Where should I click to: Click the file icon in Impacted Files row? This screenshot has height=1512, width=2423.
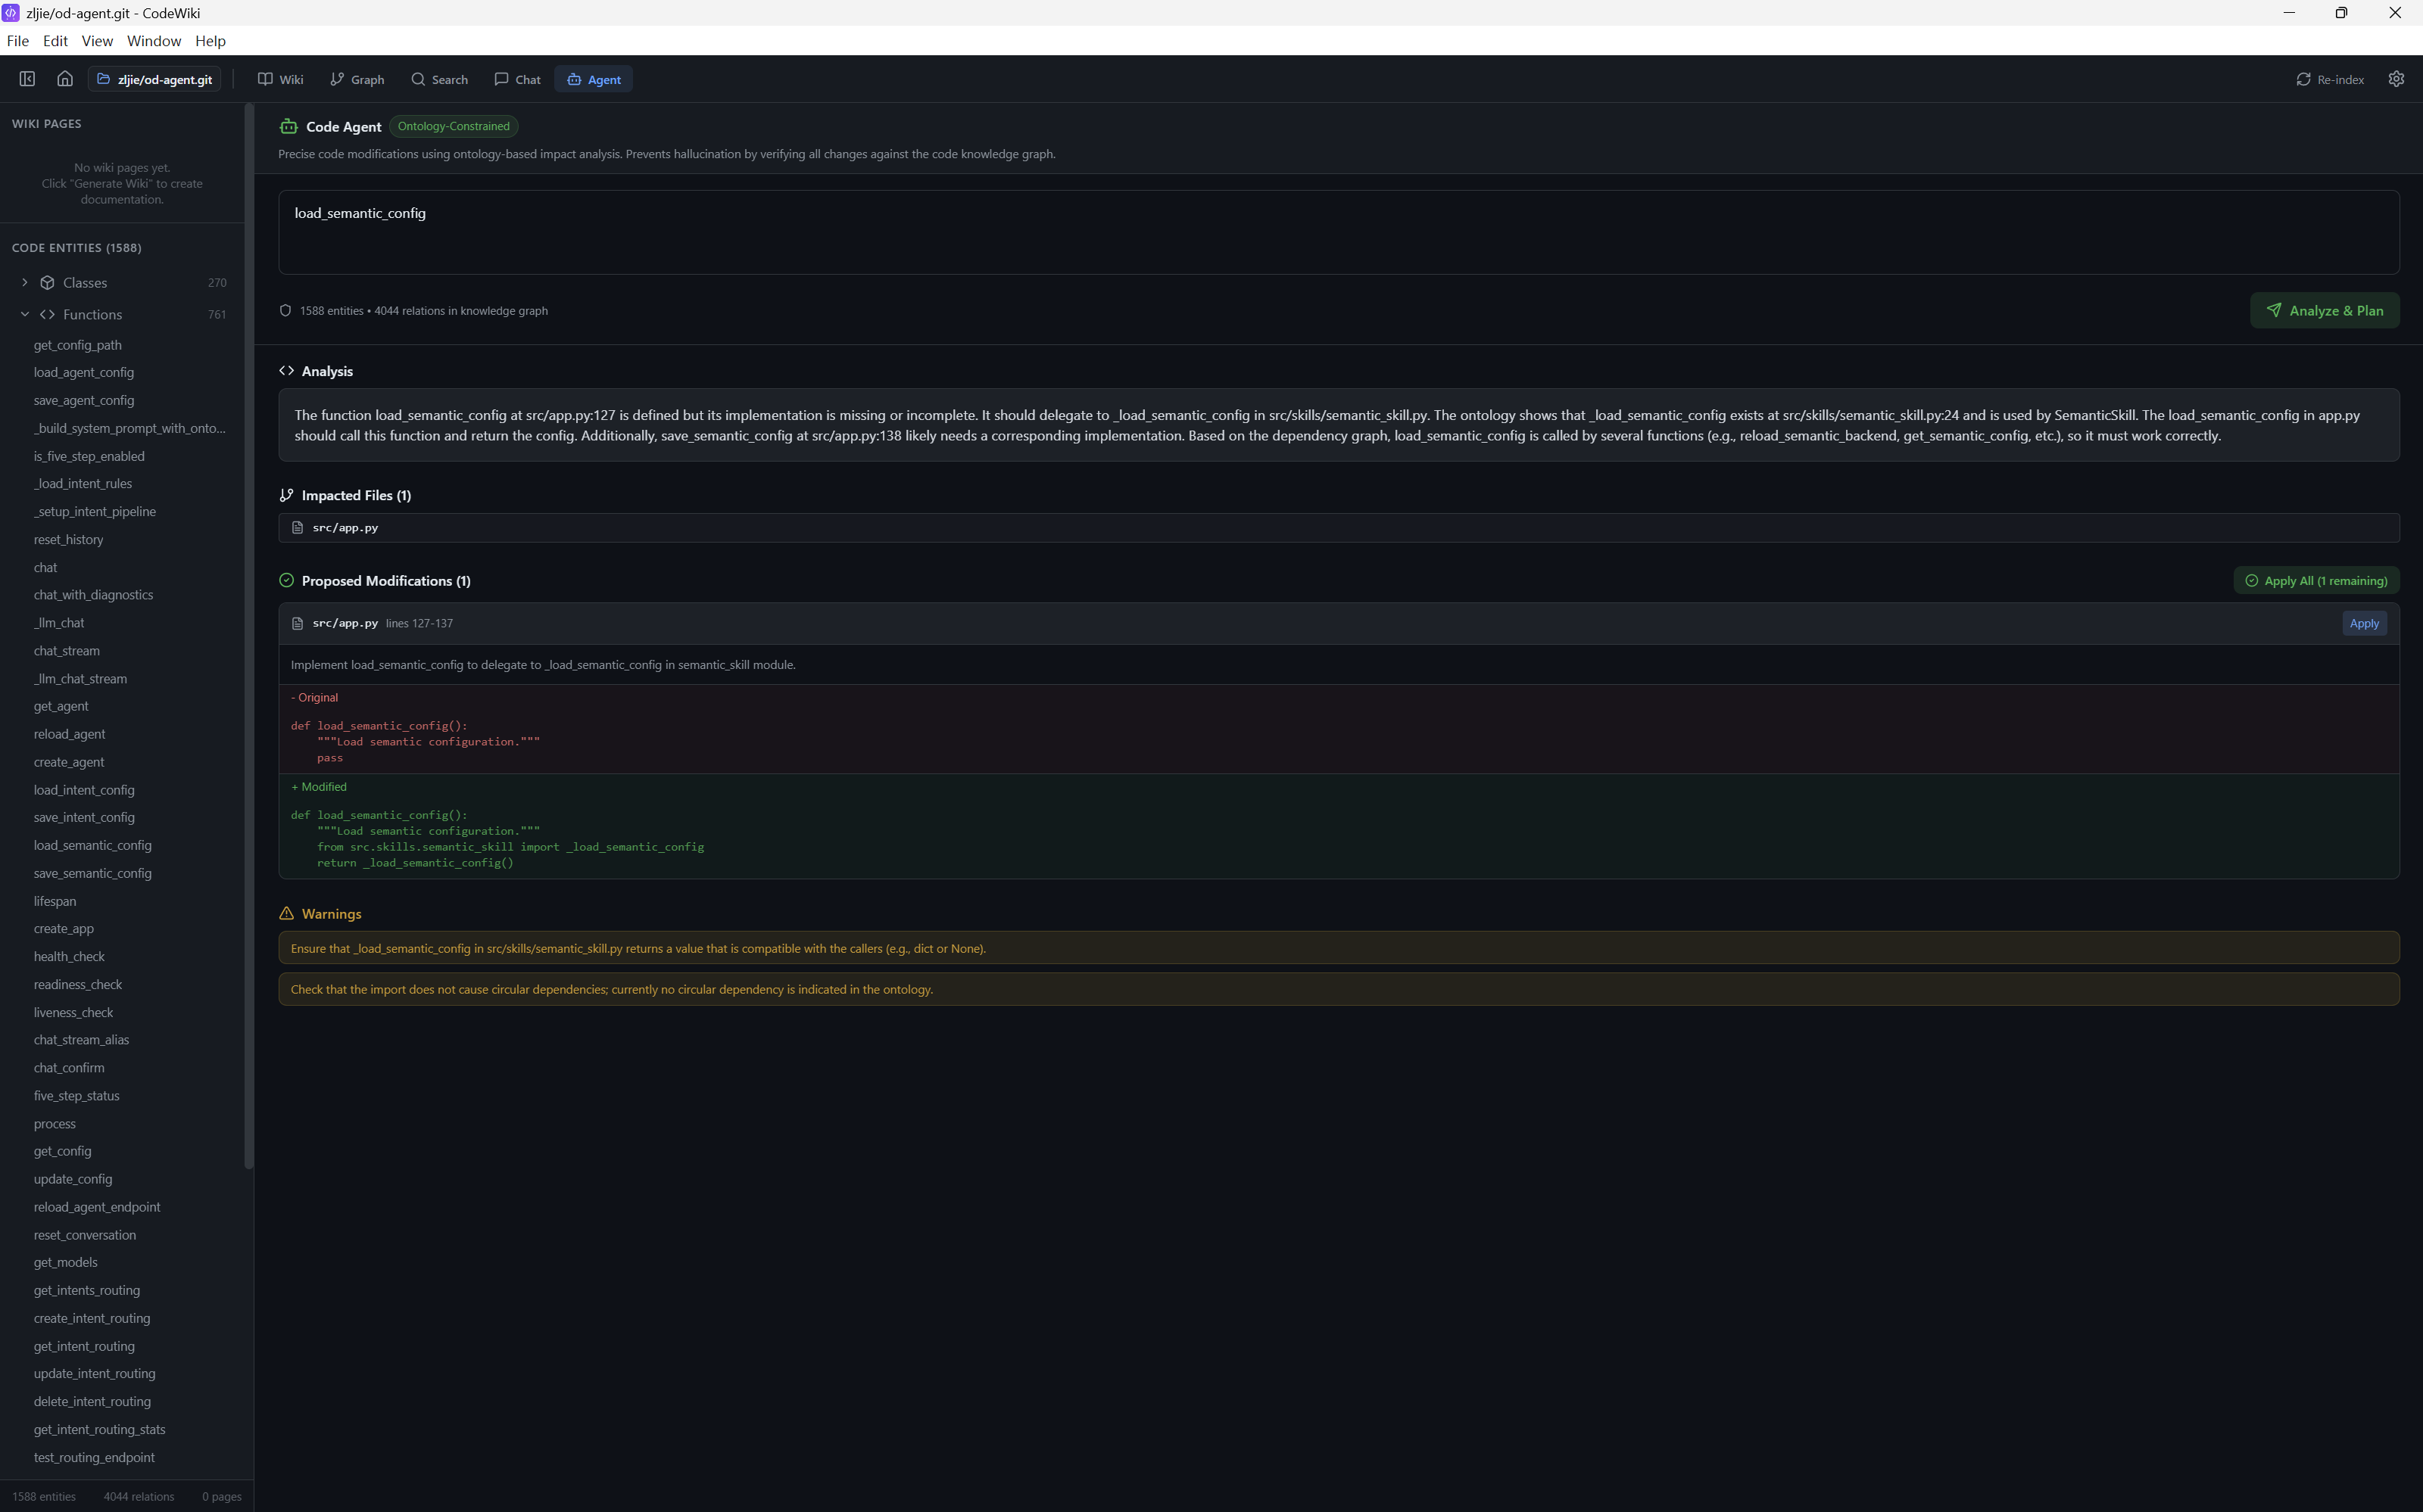coord(297,528)
